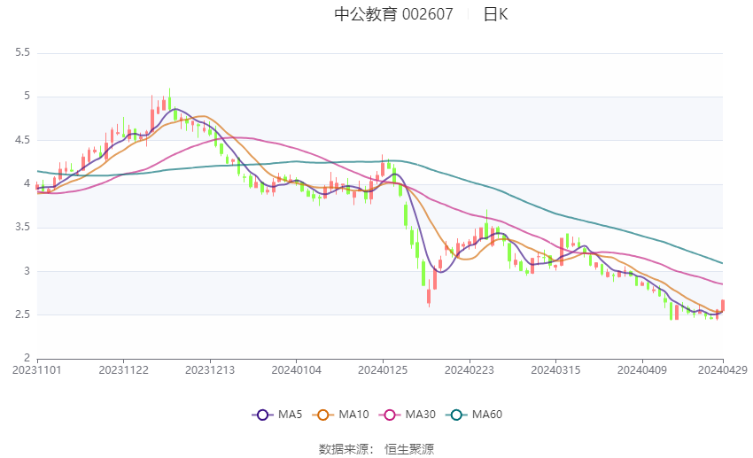This screenshot has height=458, width=753.
Task: Select the 日K period label
Action: pos(495,14)
